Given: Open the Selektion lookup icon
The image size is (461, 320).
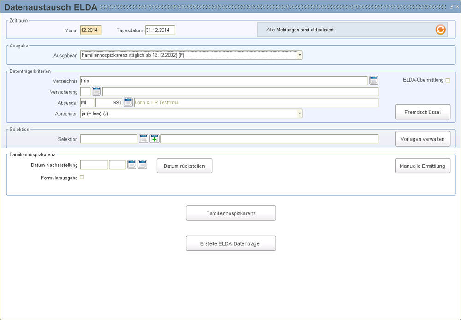Looking at the screenshot, I should pyautogui.click(x=143, y=138).
